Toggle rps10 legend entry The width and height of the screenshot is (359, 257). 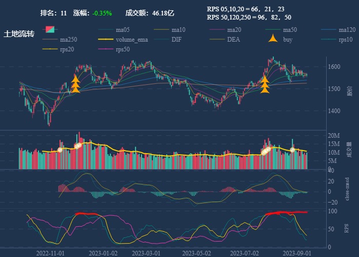tap(329, 40)
